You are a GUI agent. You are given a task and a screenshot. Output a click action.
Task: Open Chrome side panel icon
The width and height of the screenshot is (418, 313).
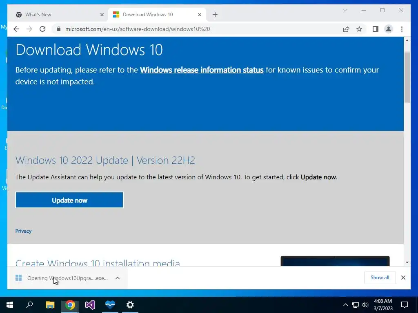[x=376, y=29]
